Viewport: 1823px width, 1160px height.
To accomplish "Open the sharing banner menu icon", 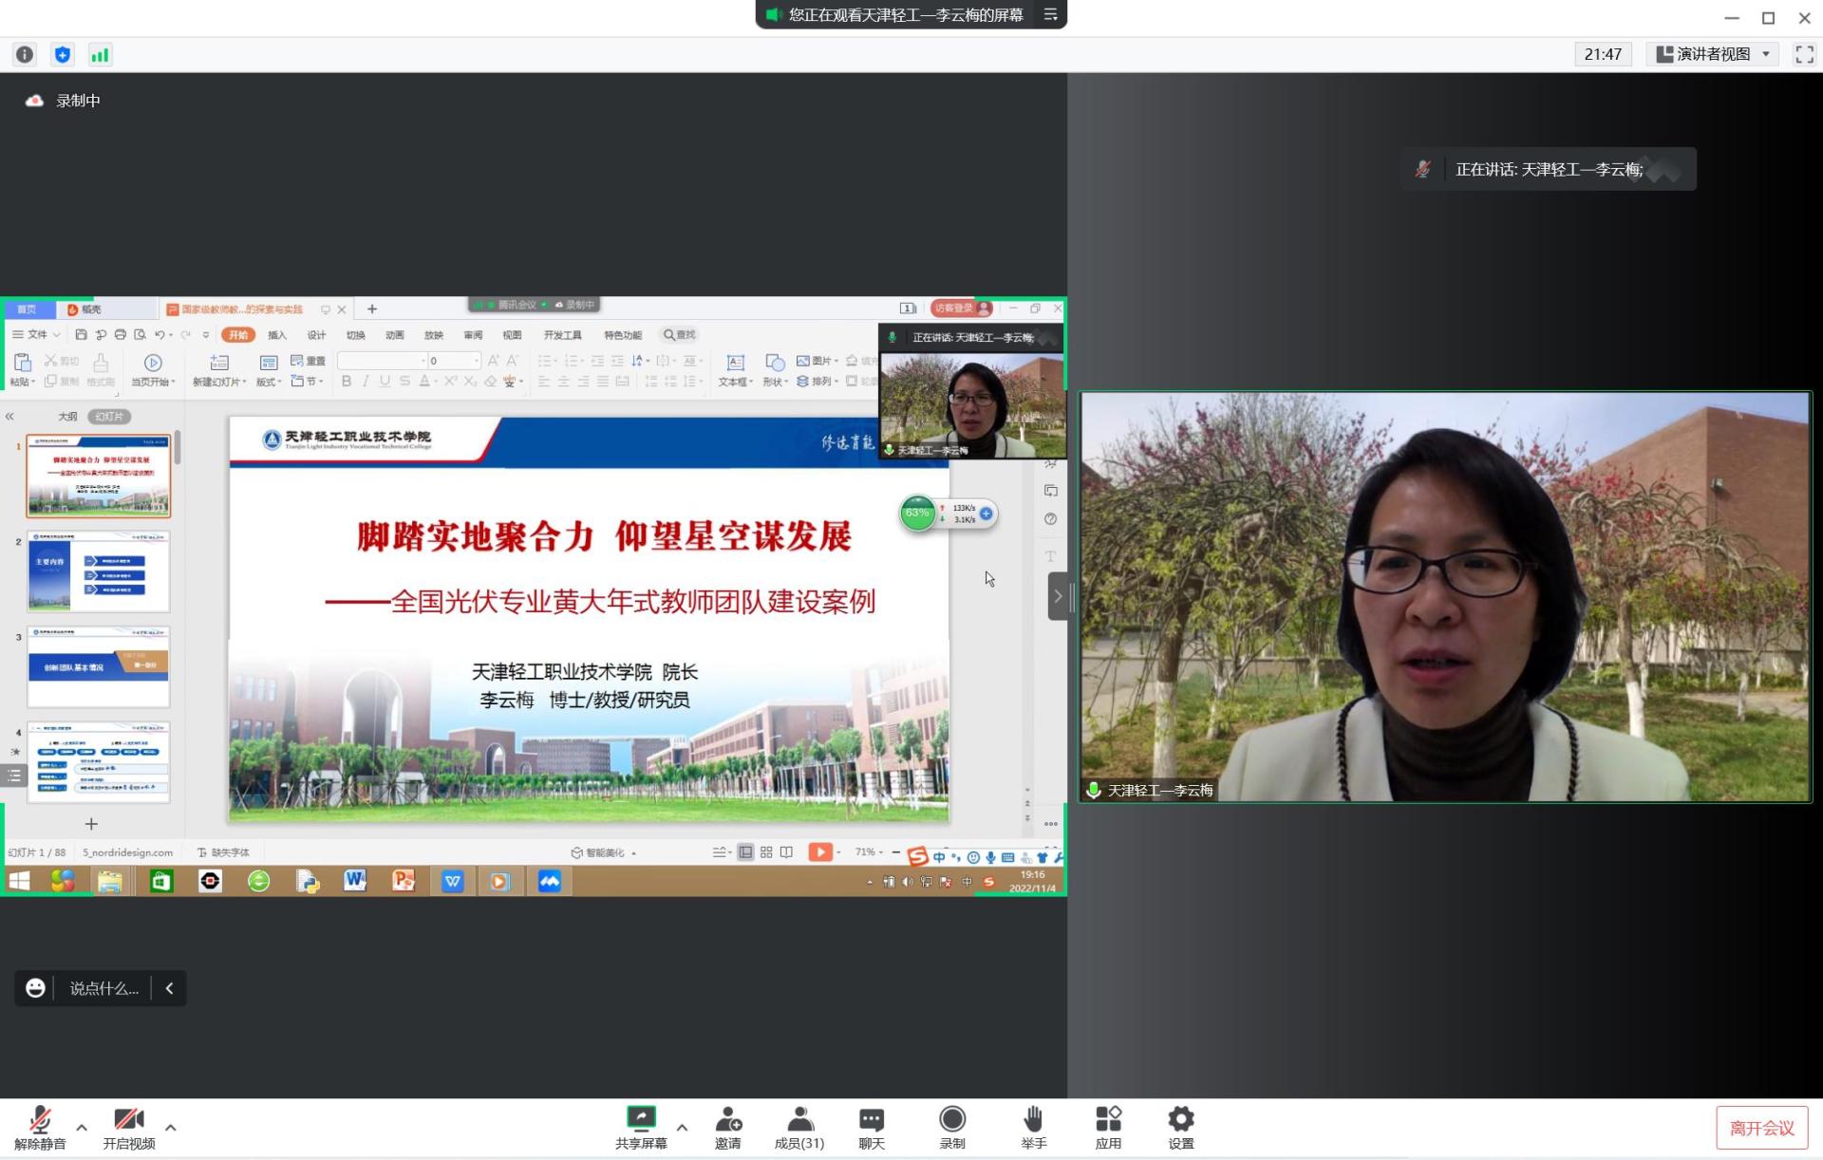I will [1050, 14].
